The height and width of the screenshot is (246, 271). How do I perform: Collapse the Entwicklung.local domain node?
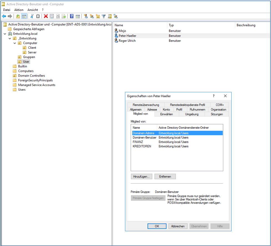pos(5,34)
